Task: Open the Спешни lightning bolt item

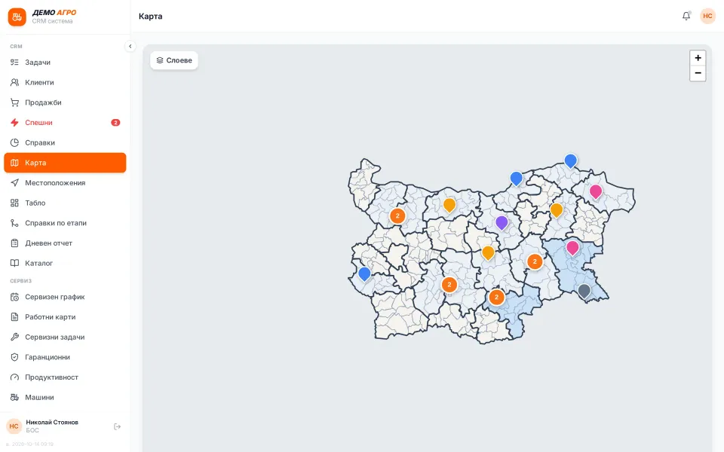Action: click(65, 123)
